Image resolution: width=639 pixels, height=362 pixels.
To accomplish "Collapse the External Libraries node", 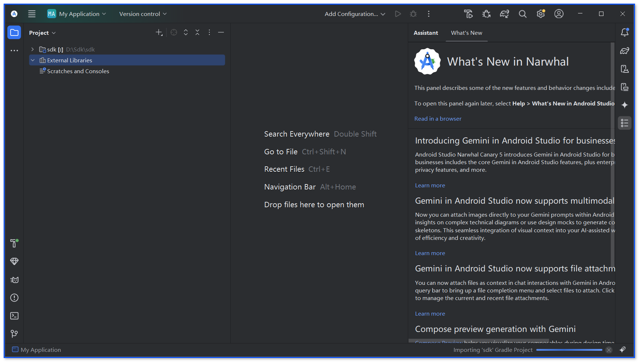I will pos(33,60).
